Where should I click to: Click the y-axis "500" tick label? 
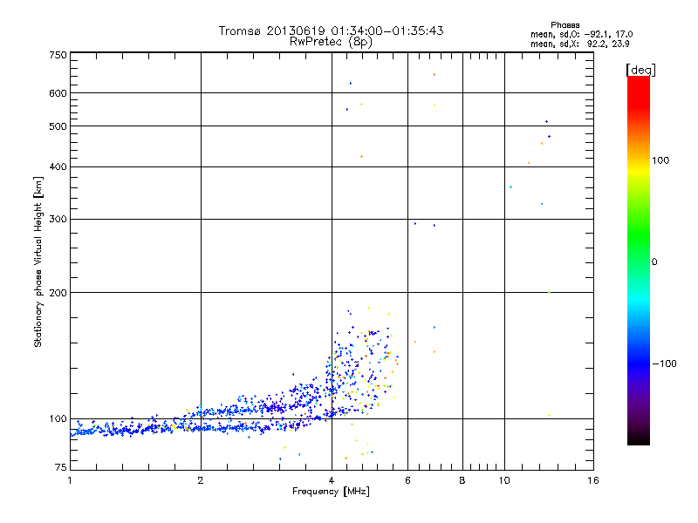point(58,126)
